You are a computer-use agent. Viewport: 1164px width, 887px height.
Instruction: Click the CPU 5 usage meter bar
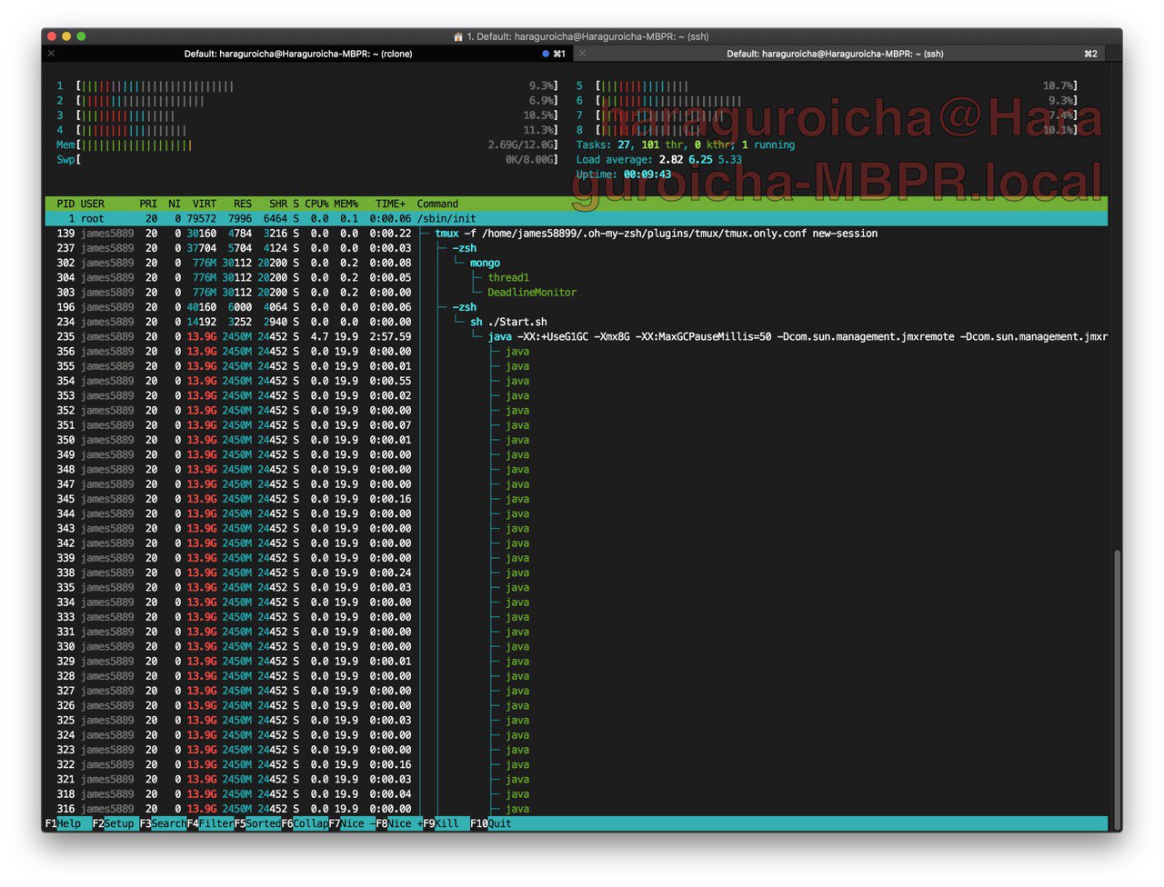pyautogui.click(x=837, y=86)
